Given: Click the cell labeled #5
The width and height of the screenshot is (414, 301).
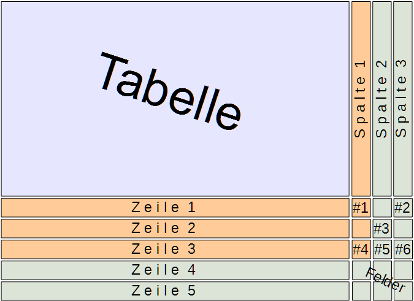Looking at the screenshot, I should (x=381, y=250).
